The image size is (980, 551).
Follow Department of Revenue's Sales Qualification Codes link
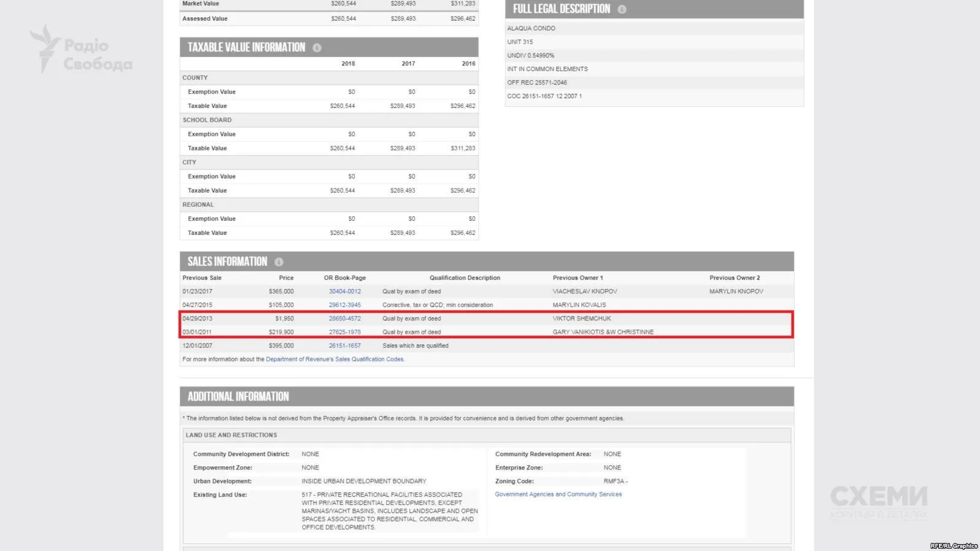pyautogui.click(x=334, y=359)
